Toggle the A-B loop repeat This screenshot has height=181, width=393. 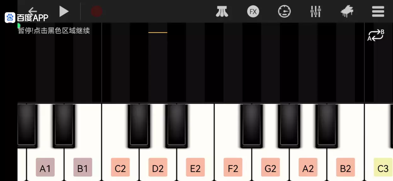coord(376,35)
